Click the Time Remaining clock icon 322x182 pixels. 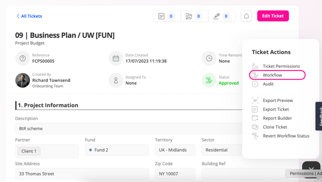[x=209, y=58]
